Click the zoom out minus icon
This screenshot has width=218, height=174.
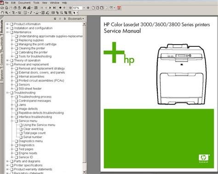pyautogui.click(x=70, y=8)
